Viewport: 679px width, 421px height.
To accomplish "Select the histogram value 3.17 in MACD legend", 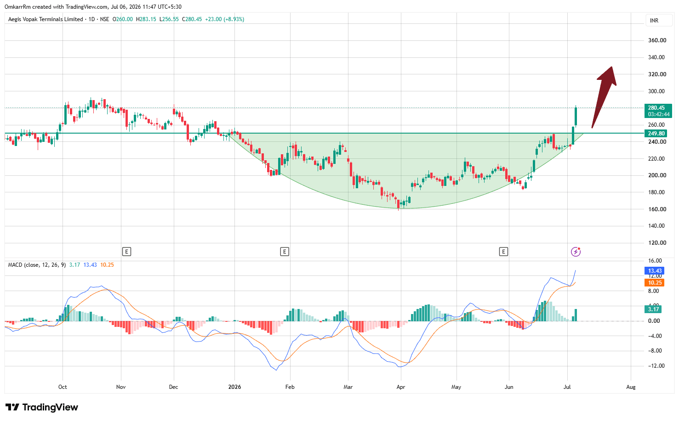I will (74, 265).
